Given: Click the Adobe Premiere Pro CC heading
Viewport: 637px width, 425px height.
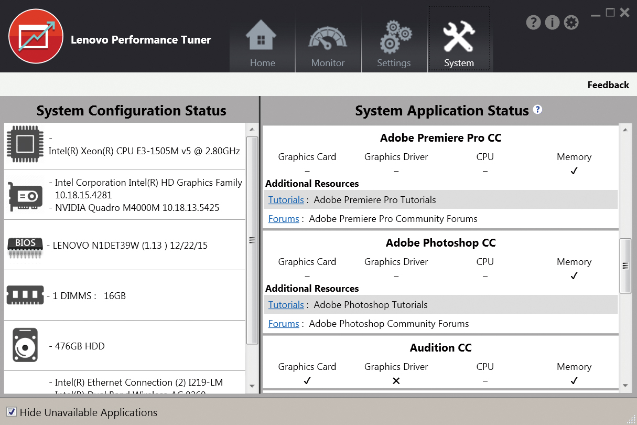Looking at the screenshot, I should [x=441, y=138].
